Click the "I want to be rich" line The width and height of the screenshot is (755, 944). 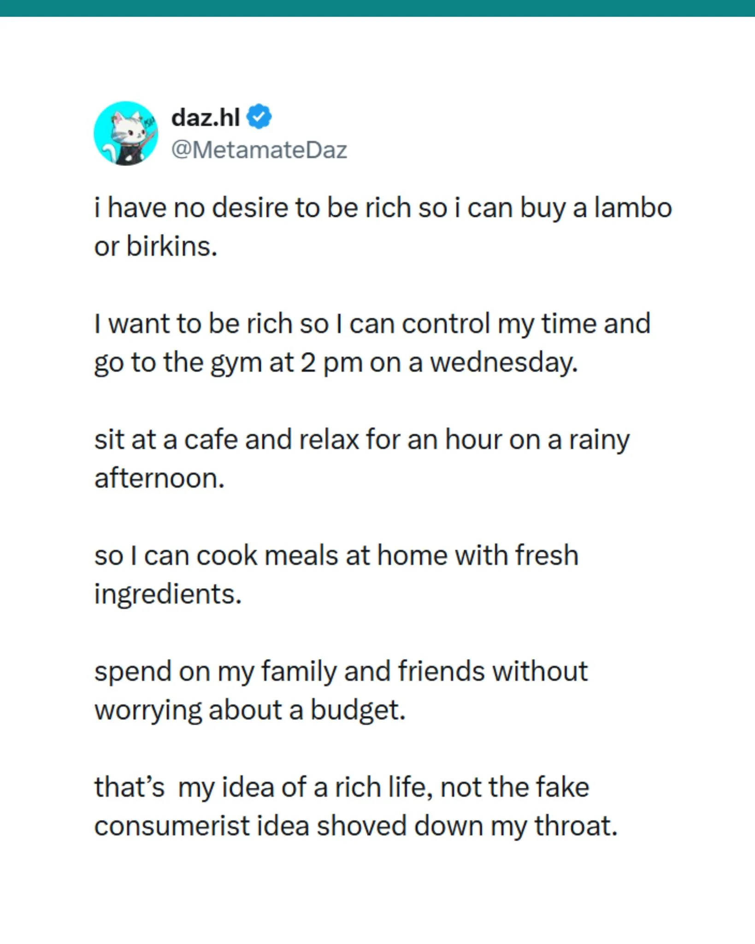pyautogui.click(x=372, y=324)
